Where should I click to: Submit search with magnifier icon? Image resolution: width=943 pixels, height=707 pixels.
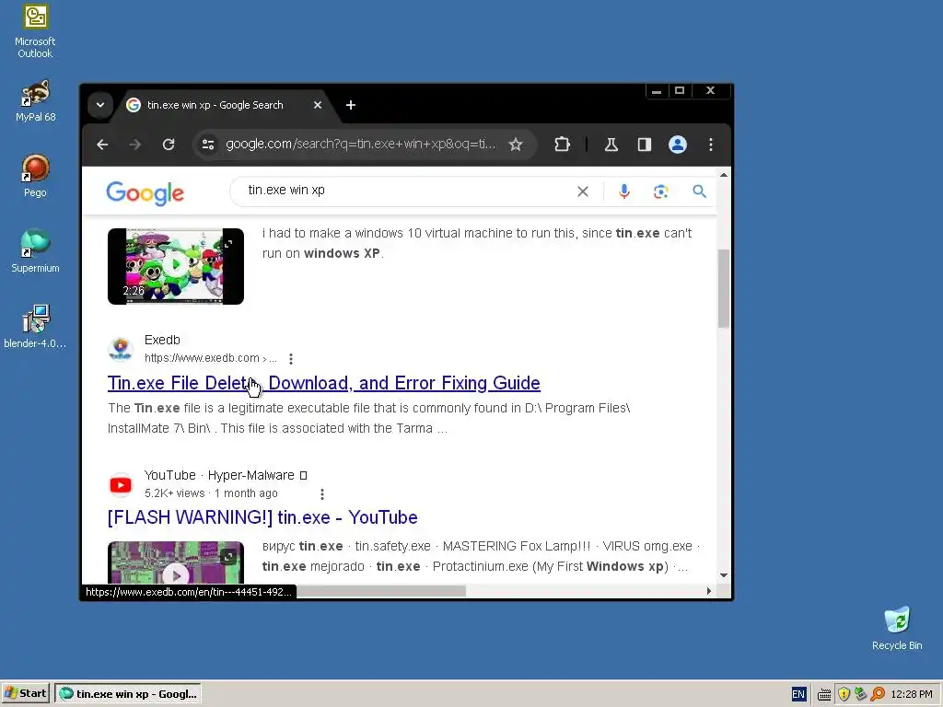click(699, 191)
